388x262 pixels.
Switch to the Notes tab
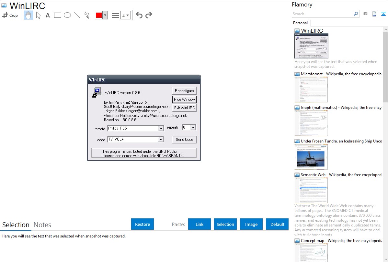[x=42, y=225]
